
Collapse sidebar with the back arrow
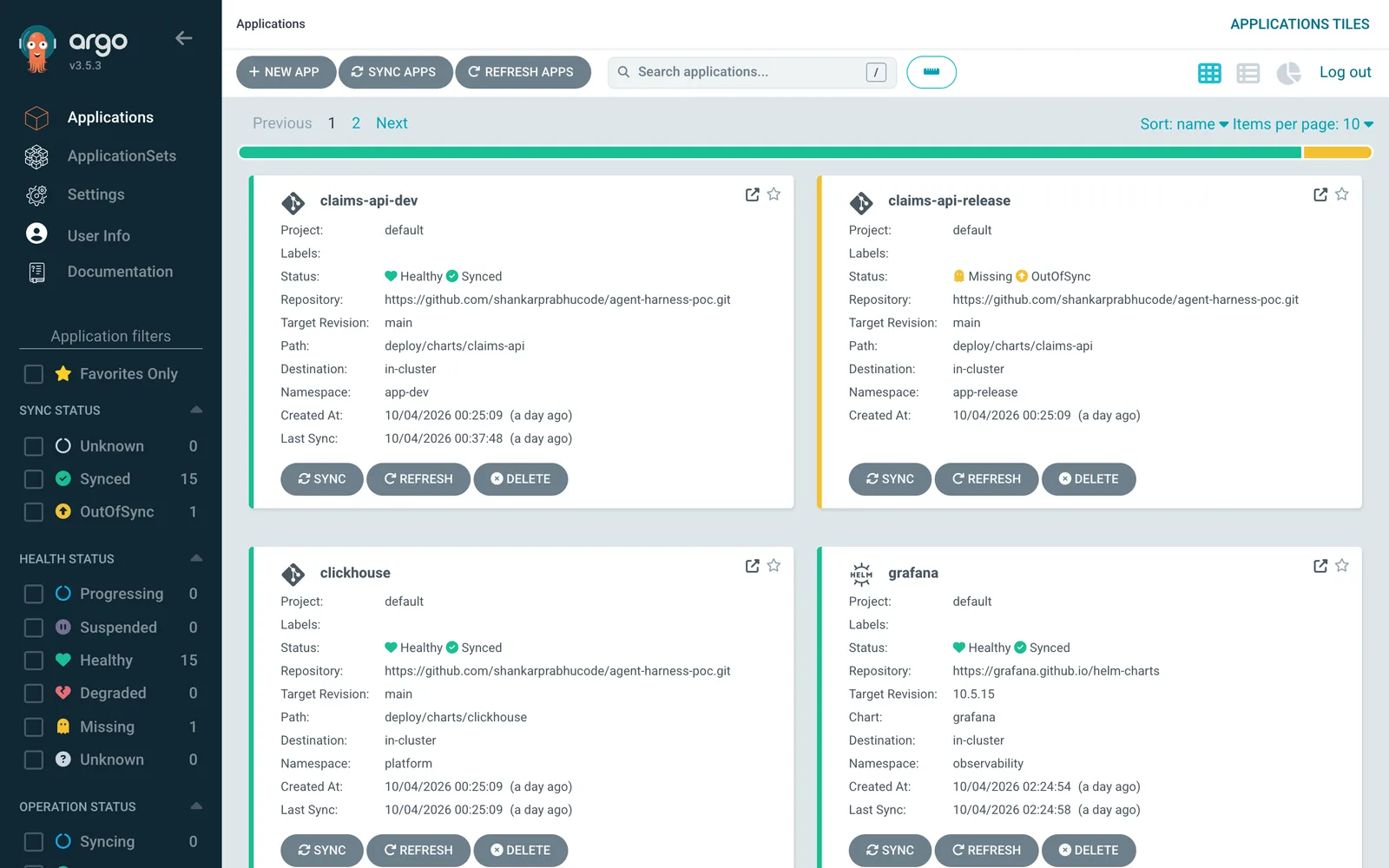(x=183, y=38)
